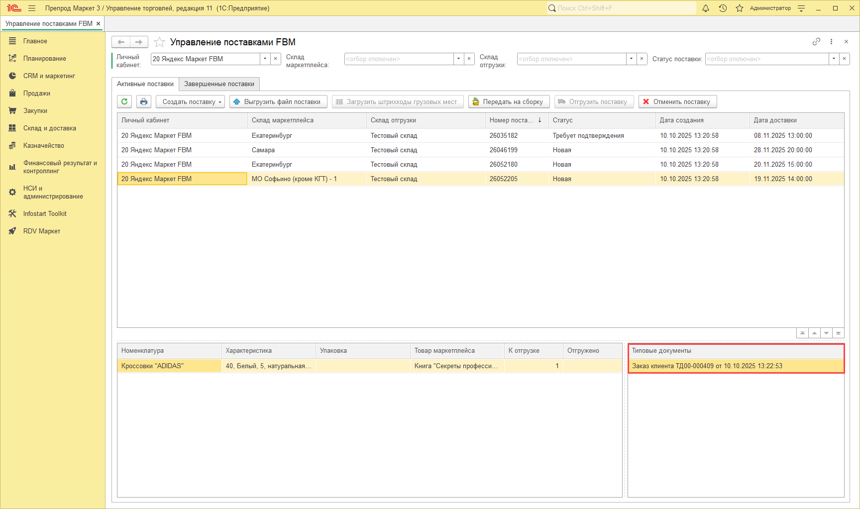Image resolution: width=860 pixels, height=509 pixels.
Task: Open Склад и доставка section
Action: tap(49, 128)
